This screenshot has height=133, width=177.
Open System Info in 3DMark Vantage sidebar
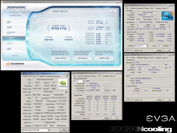pos(11,33)
